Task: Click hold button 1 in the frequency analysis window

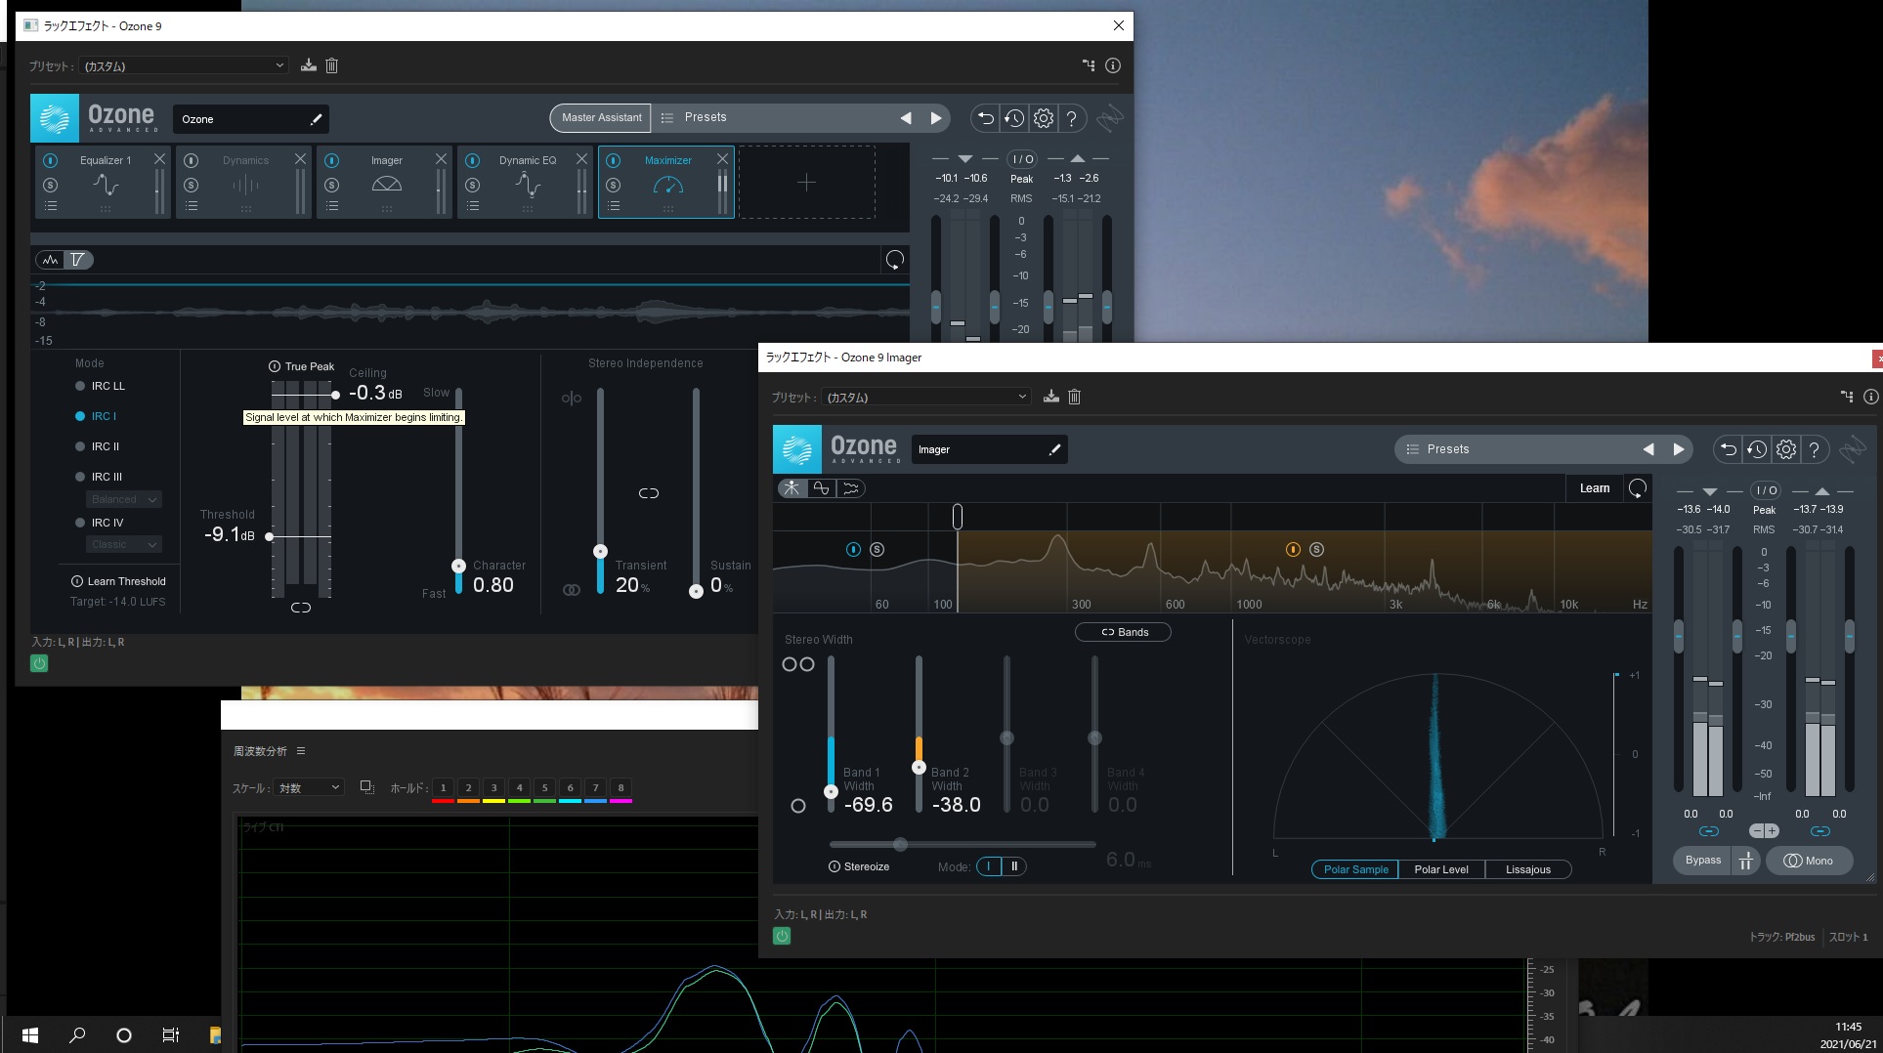Action: click(x=443, y=787)
